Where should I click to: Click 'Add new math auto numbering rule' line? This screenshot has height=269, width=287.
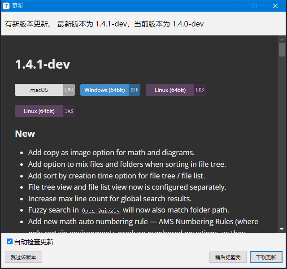143,221
